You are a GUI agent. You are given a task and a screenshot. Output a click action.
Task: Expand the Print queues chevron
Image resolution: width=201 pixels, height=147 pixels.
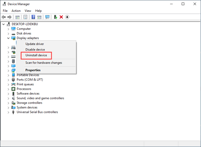click(8, 85)
